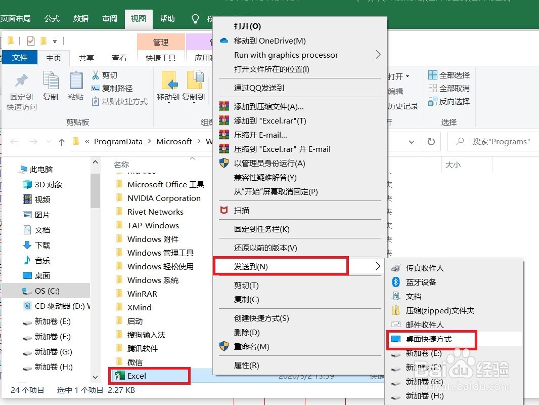Choose Properties from the context menu
This screenshot has width=539, height=405.
point(300,366)
